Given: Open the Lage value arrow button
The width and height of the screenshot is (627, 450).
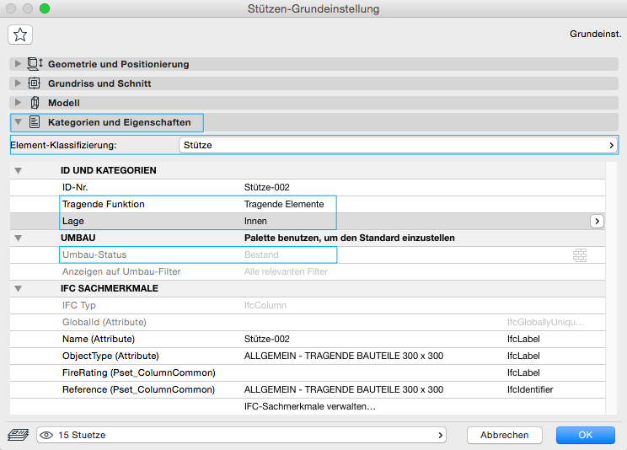Looking at the screenshot, I should [597, 221].
